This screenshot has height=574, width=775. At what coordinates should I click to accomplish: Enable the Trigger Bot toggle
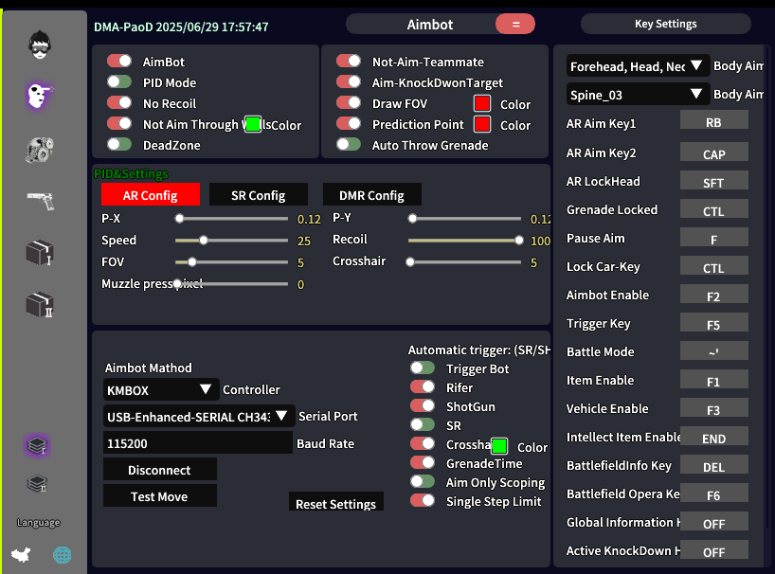click(423, 368)
